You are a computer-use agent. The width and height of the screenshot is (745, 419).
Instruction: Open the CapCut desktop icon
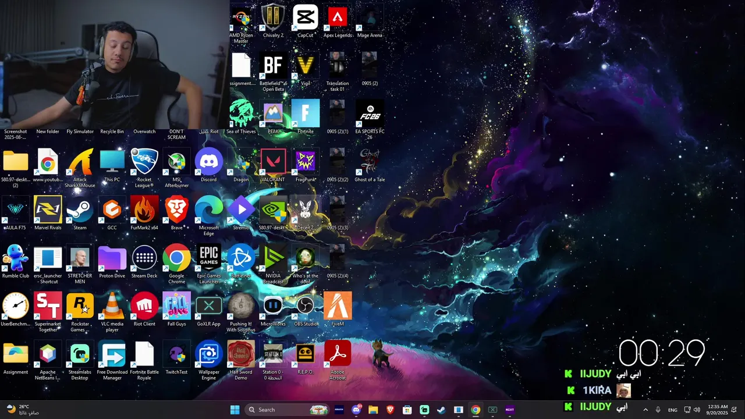(306, 17)
